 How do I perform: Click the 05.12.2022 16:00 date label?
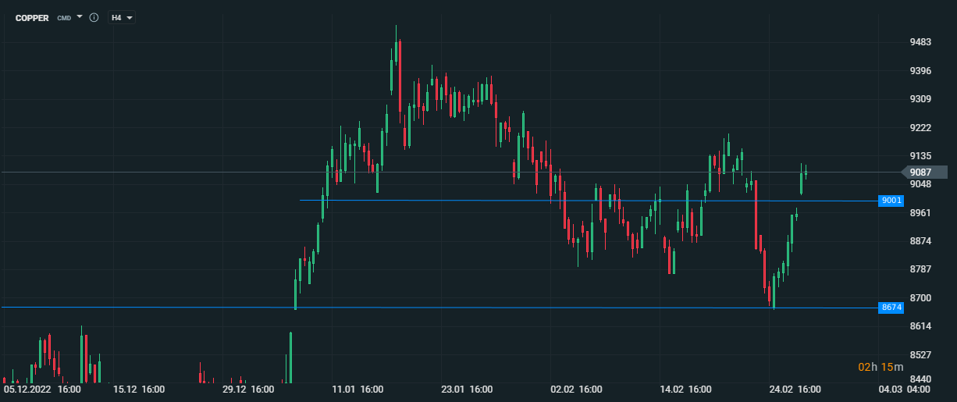coord(42,389)
